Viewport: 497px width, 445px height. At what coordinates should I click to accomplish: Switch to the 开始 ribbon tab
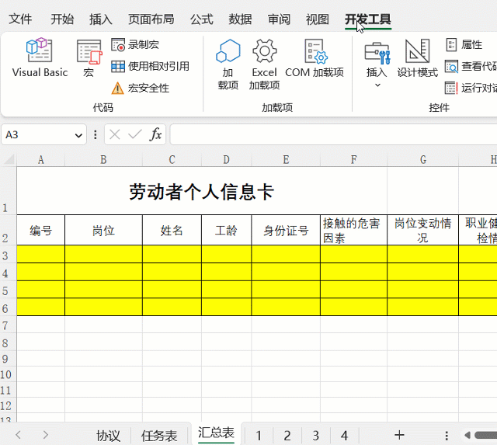62,19
